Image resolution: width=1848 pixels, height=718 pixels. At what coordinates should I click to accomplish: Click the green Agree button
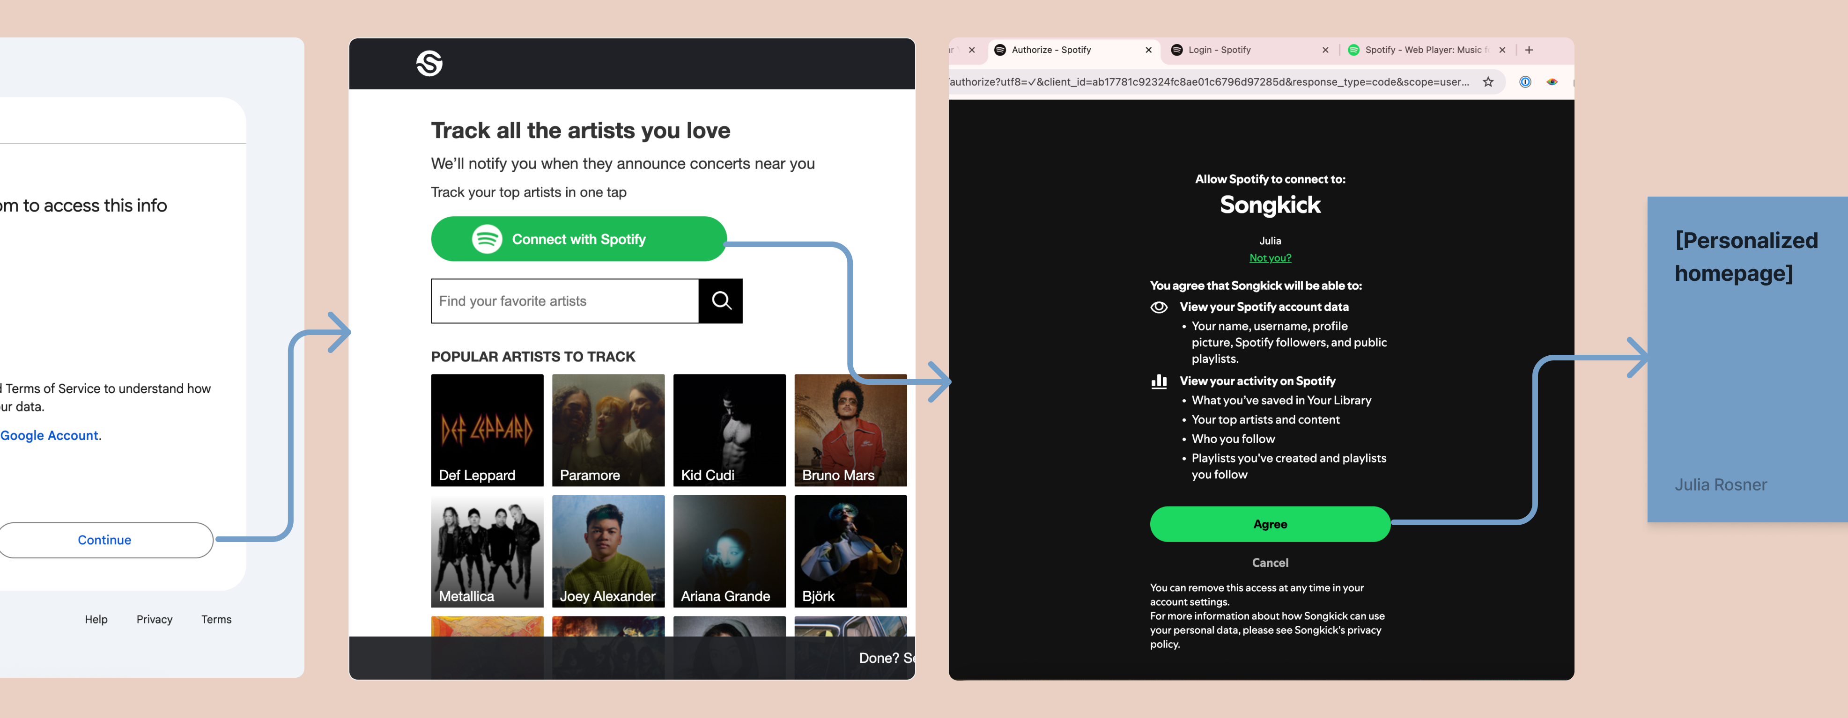1270,524
